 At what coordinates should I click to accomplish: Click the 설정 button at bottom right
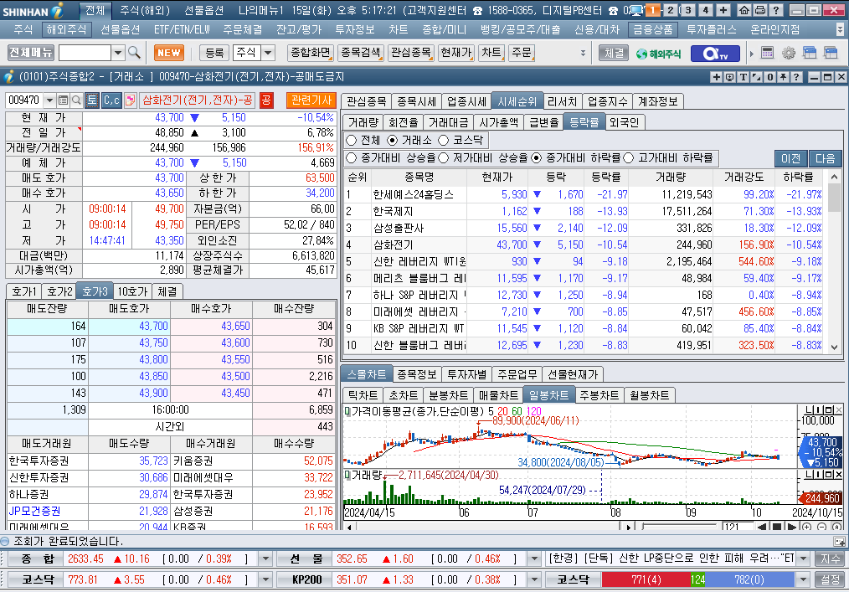point(830,579)
